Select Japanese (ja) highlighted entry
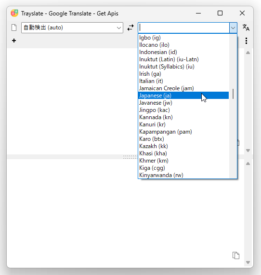Image resolution: width=261 pixels, height=275 pixels. click(x=183, y=96)
